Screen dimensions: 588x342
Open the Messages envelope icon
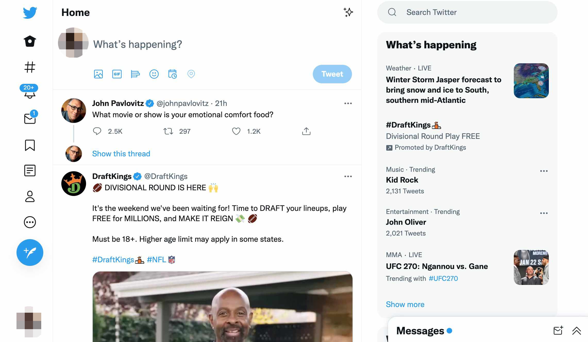29,119
